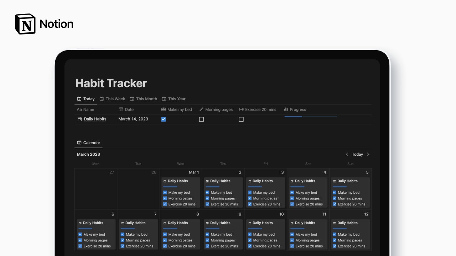456x256 pixels.
Task: Click the calendar icon on the Today tab
Action: [x=79, y=99]
